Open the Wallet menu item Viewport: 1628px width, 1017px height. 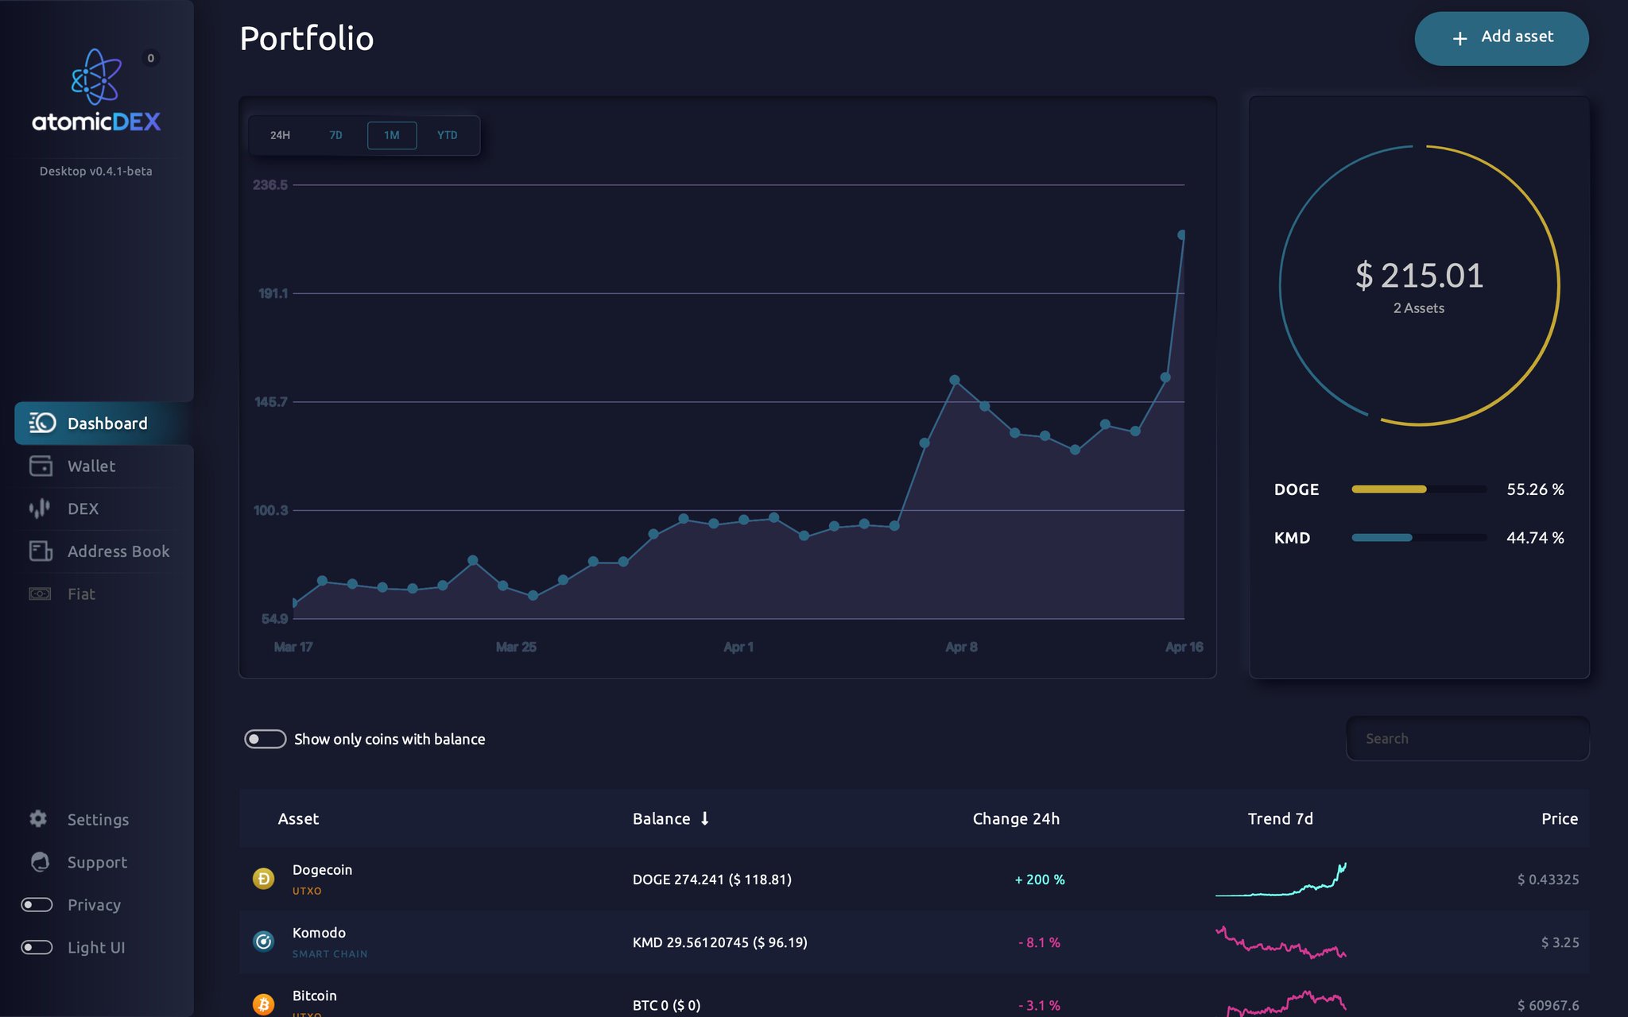(x=103, y=466)
